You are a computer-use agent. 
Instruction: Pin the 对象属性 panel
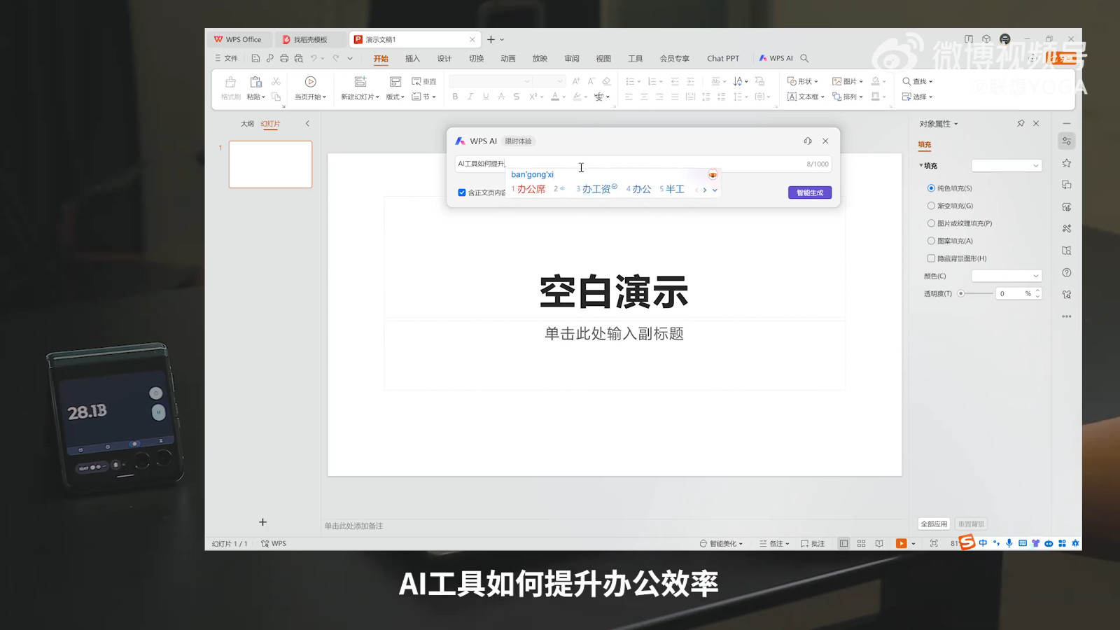tap(1021, 123)
